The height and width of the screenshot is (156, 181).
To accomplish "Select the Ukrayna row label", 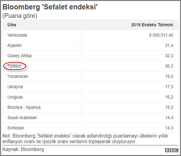I will click(15, 87).
